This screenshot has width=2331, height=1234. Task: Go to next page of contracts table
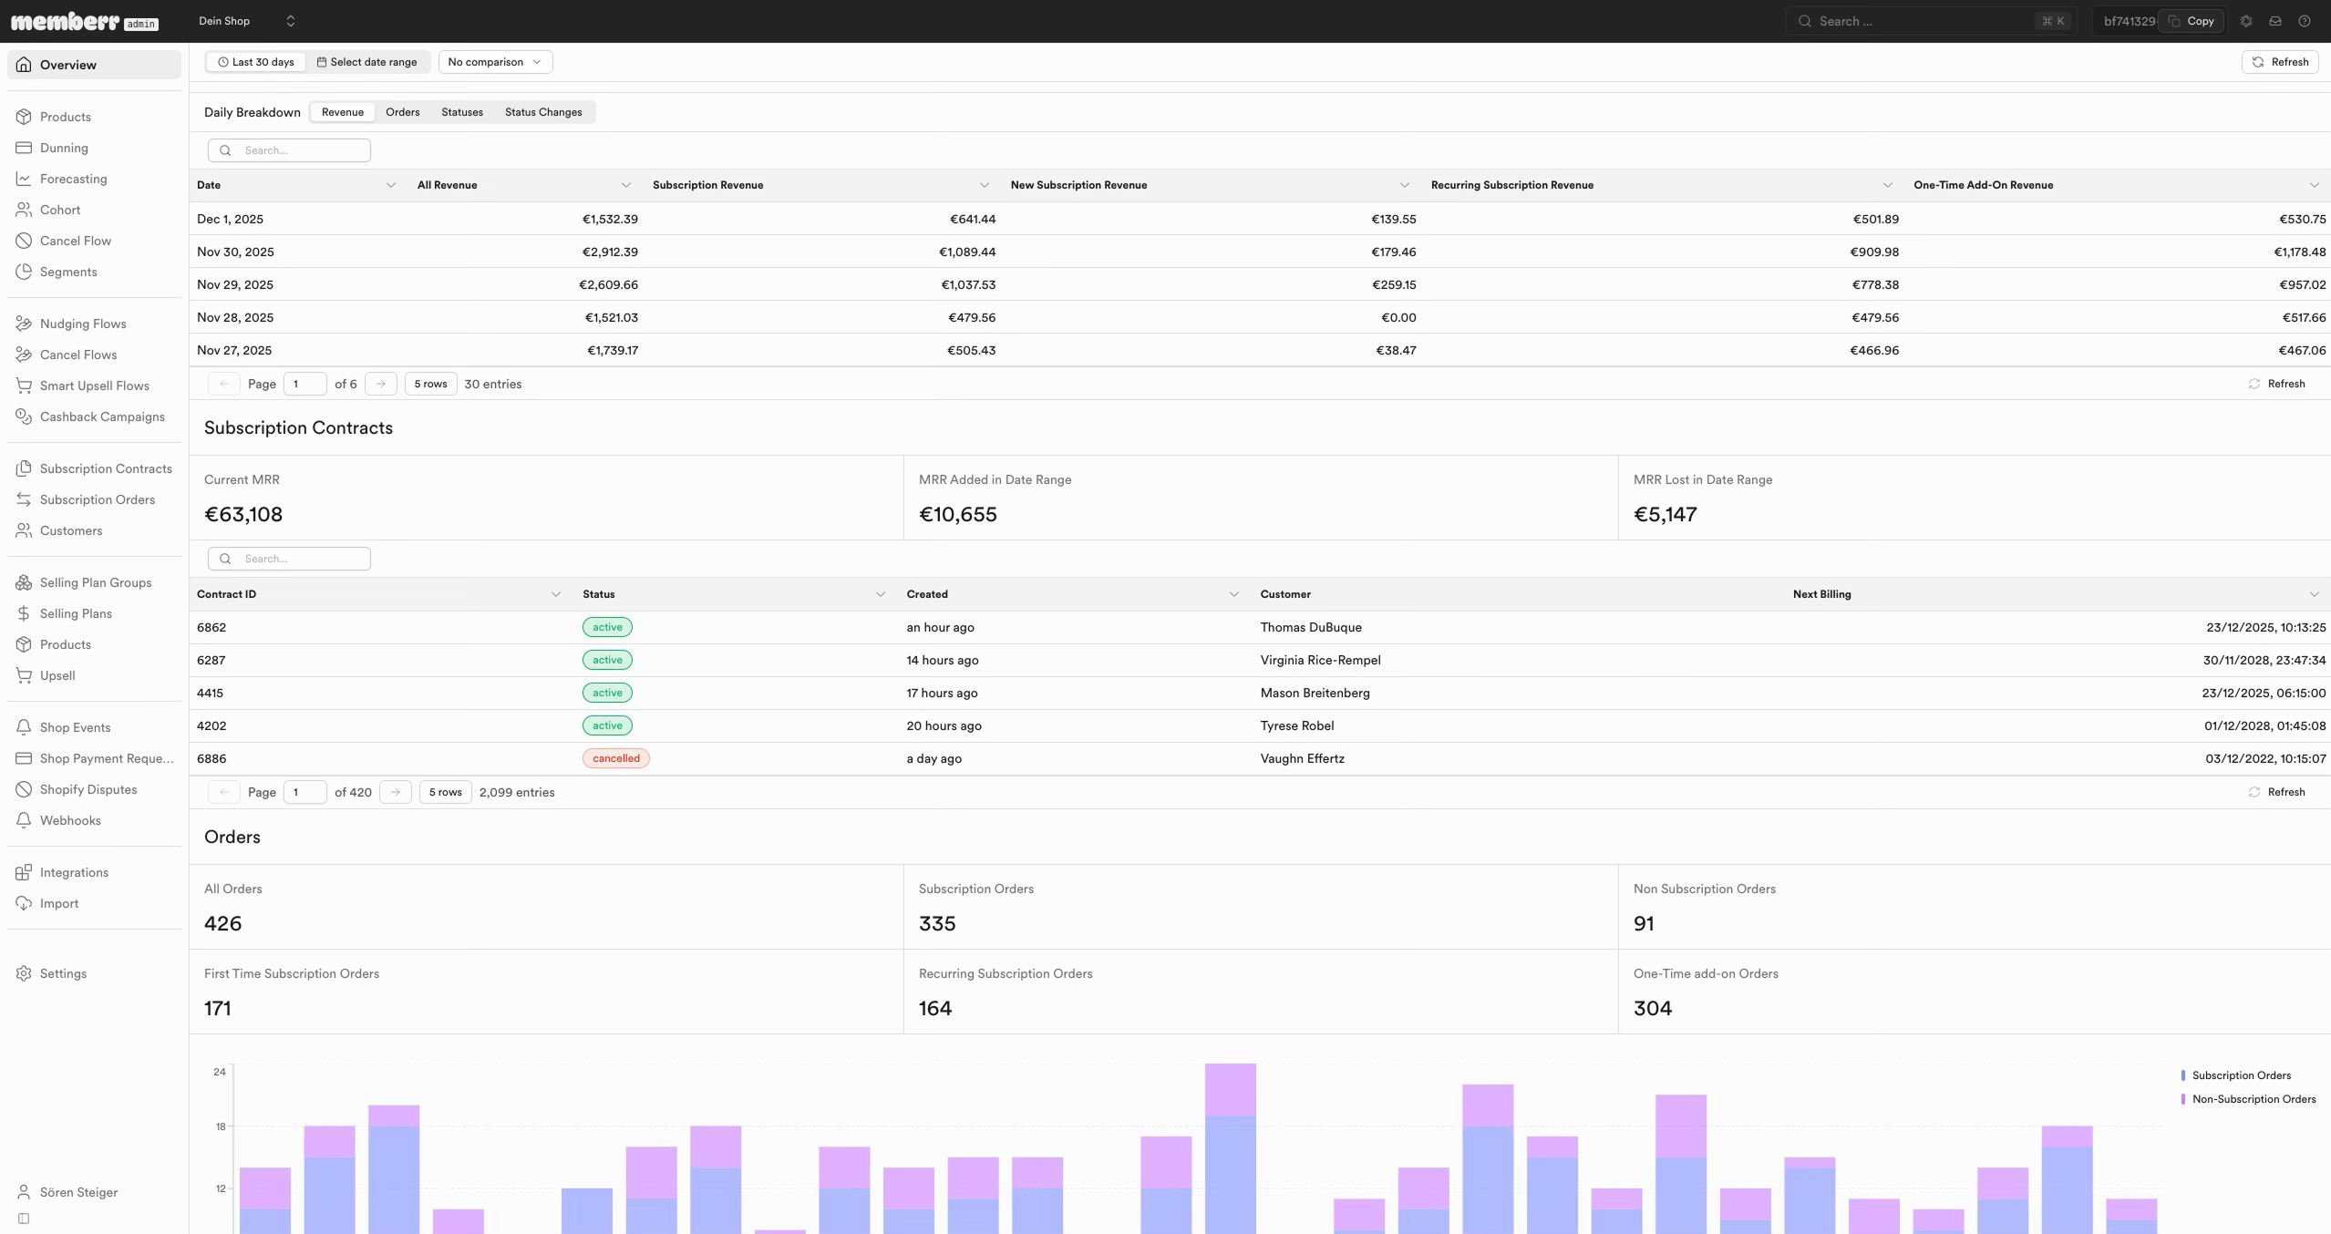pos(395,792)
